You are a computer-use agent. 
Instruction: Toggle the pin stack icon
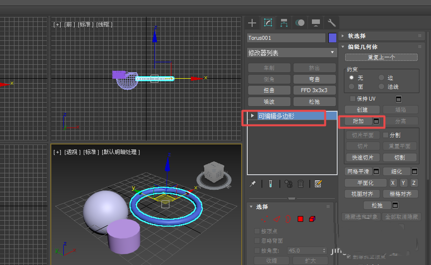tap(253, 184)
